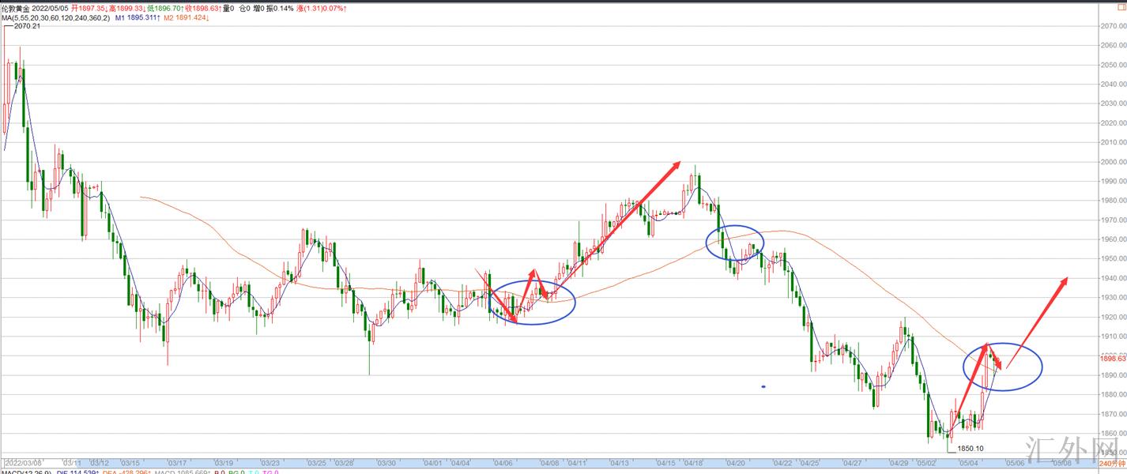Screen dimensions: 1127x474
Task: Click the change value 涨(1.31)0.07%
Action: click(322, 8)
